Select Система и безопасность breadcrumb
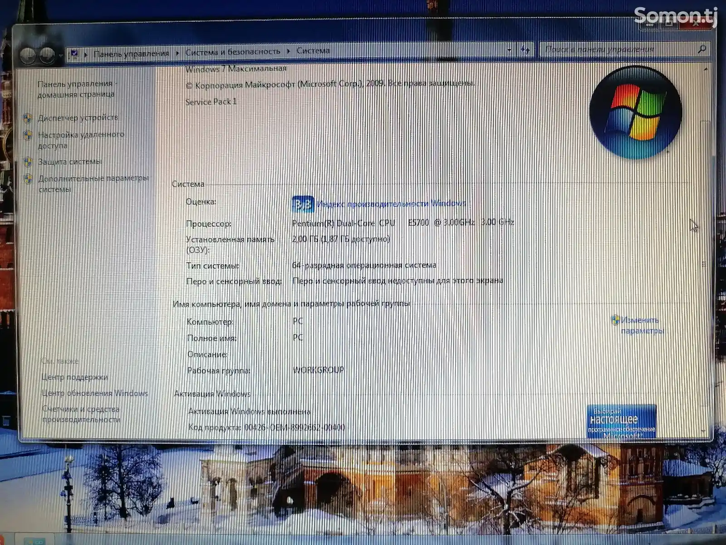Screen dimensions: 726x545 233,52
